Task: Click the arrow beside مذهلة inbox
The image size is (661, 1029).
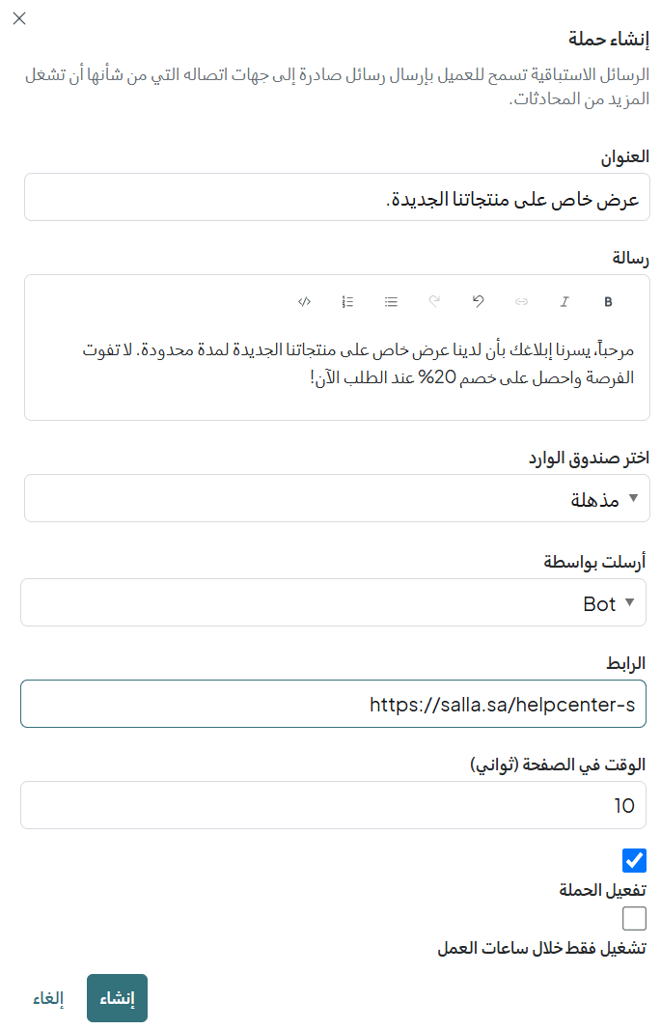Action: (x=633, y=498)
